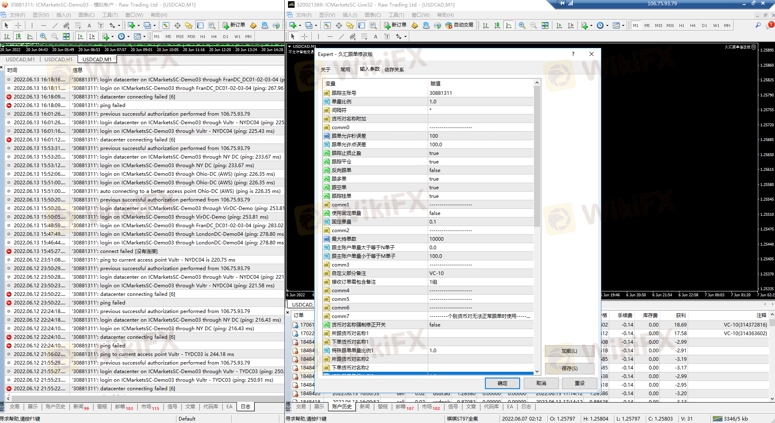This screenshot has width=775, height=423.
Task: Switch to 常用 tab in Expert dialog
Action: click(x=345, y=69)
